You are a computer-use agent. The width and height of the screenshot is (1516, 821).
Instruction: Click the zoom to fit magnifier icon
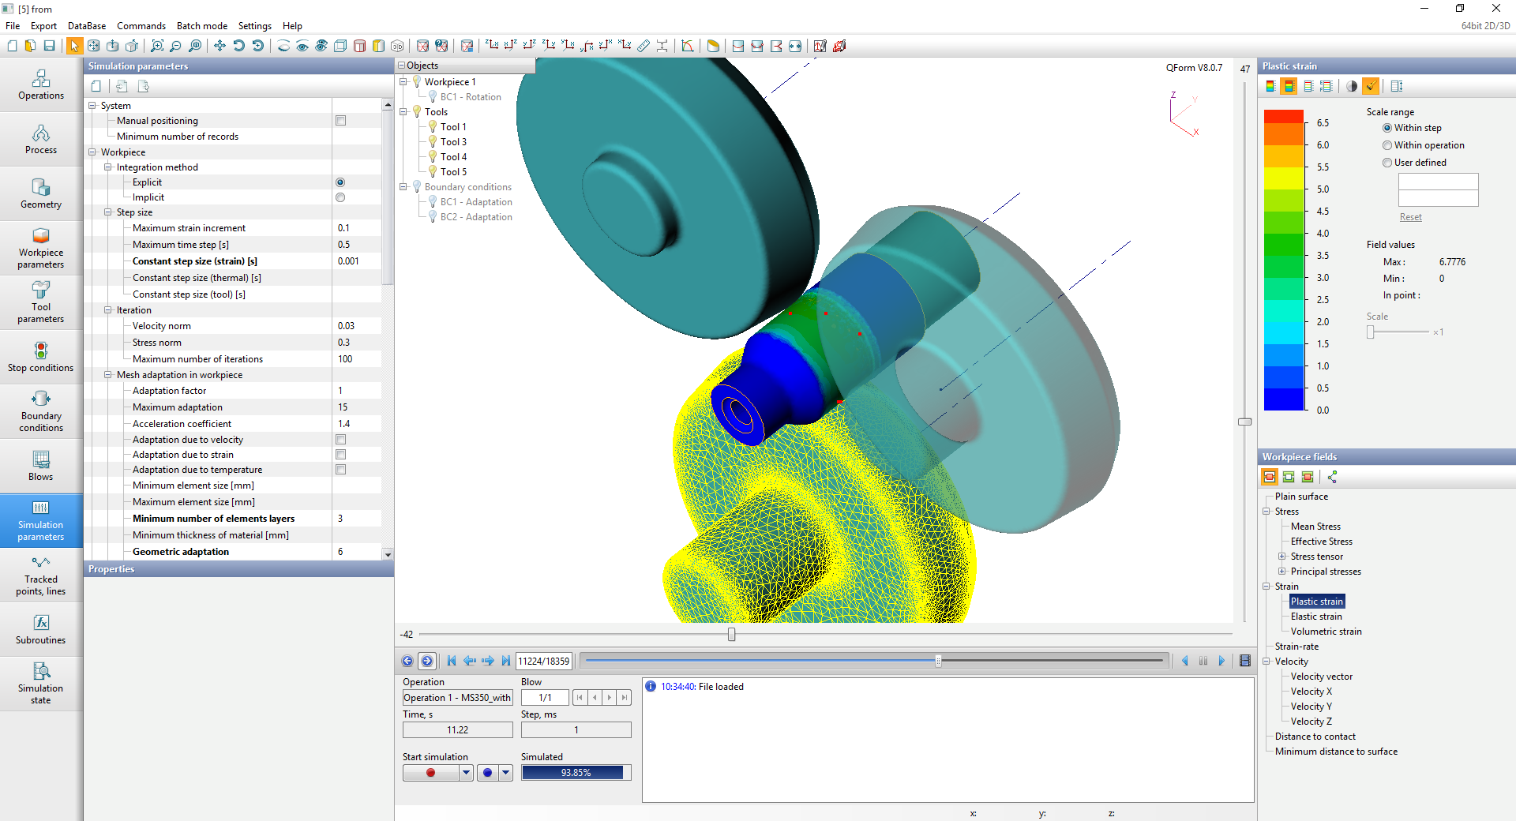click(x=157, y=46)
